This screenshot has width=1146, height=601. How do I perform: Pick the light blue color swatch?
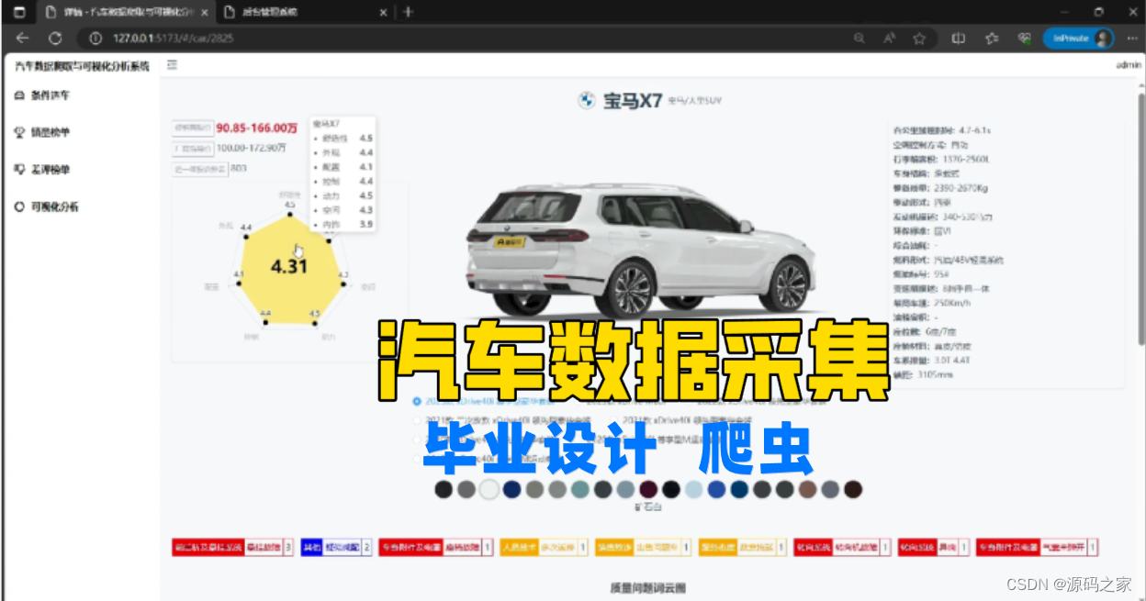(x=694, y=490)
